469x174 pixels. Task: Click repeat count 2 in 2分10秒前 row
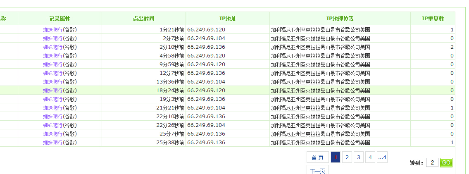(452, 47)
